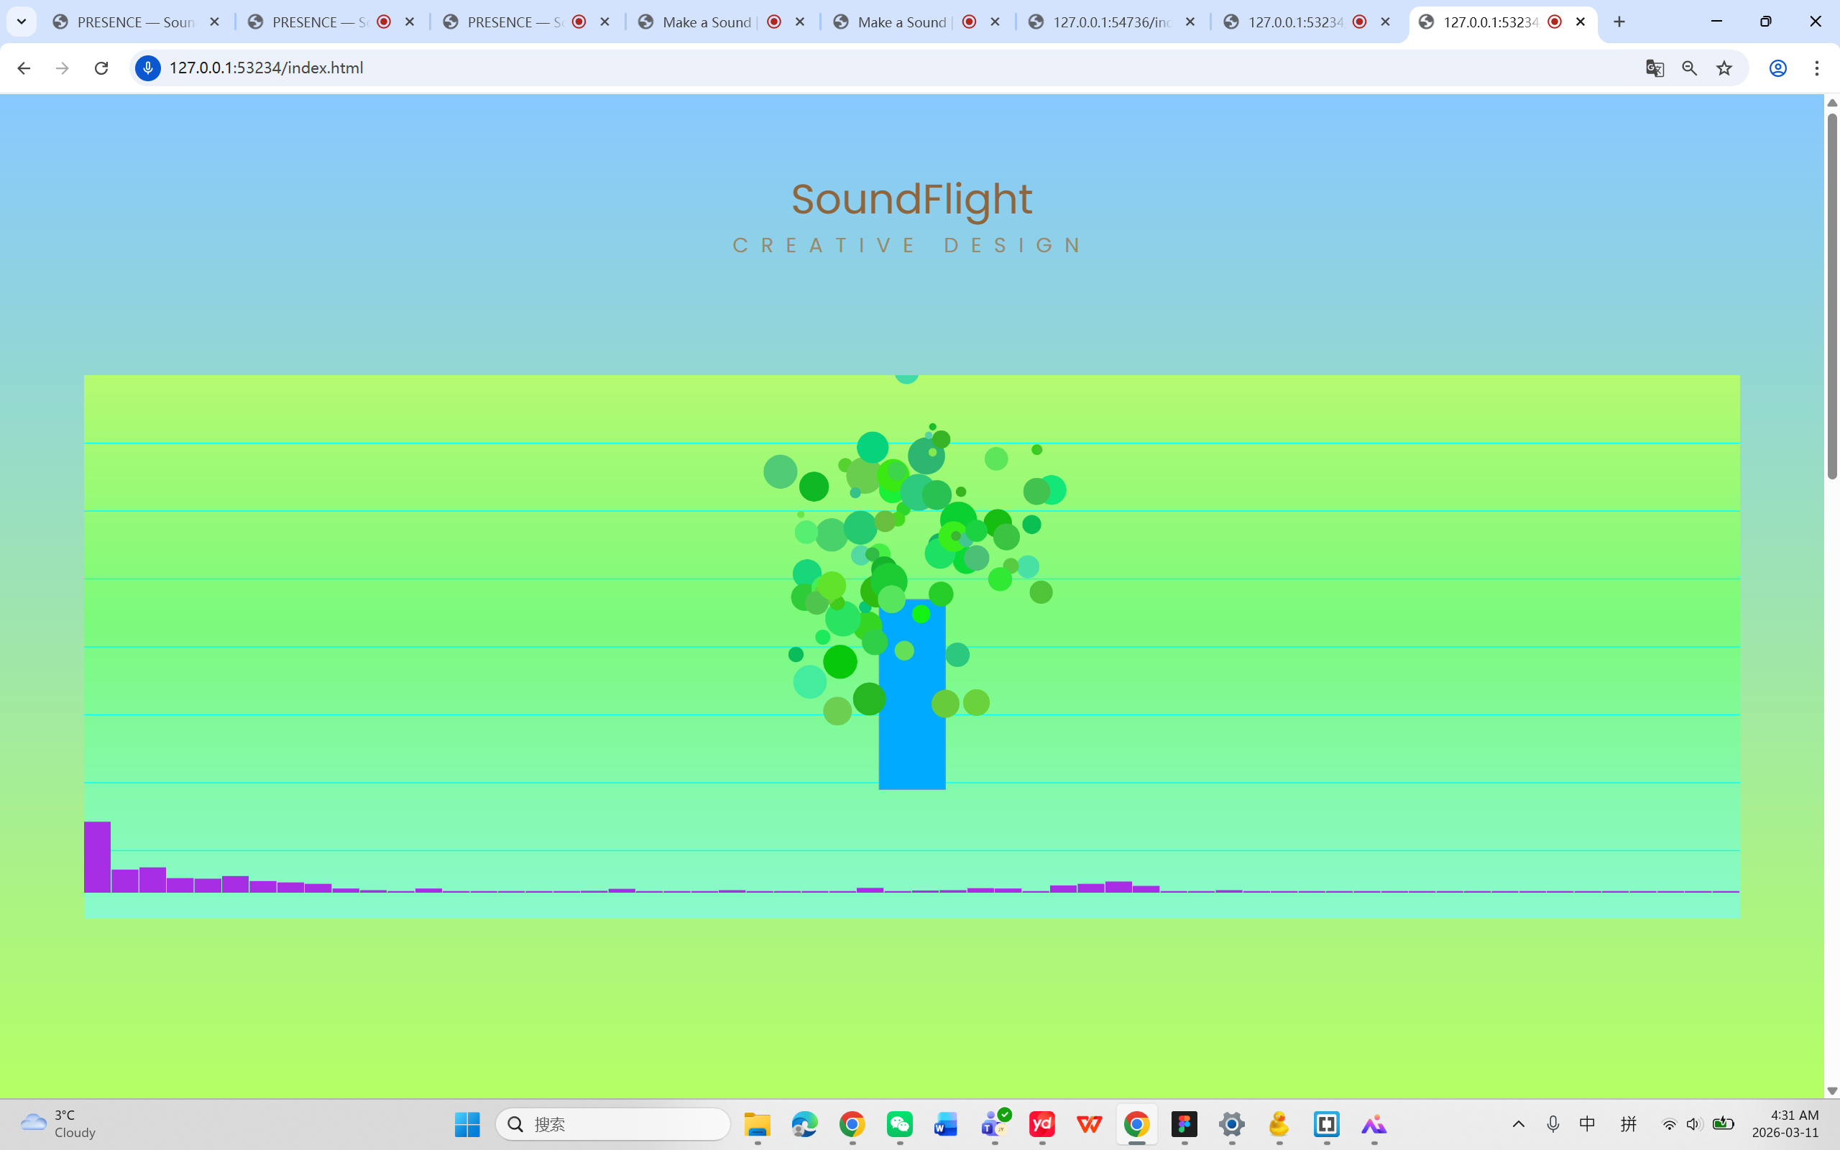Open the tab search dropdown arrow
The width and height of the screenshot is (1840, 1150).
click(22, 22)
